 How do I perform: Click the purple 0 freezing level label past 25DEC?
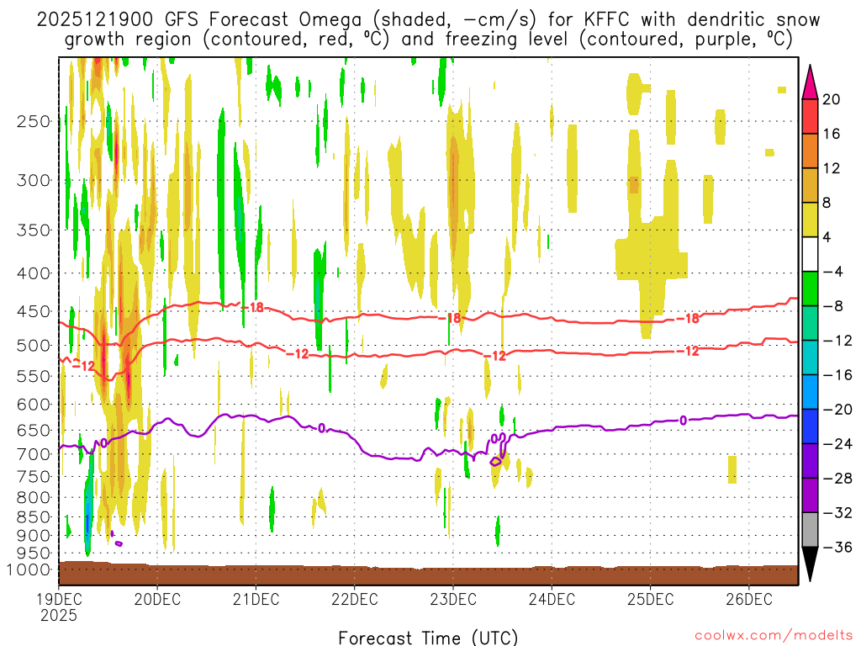(683, 421)
